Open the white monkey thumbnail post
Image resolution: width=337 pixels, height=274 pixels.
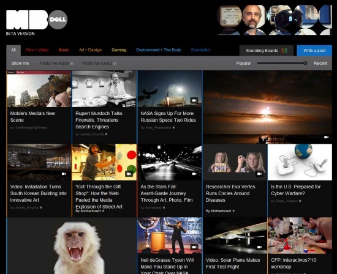click(72, 246)
